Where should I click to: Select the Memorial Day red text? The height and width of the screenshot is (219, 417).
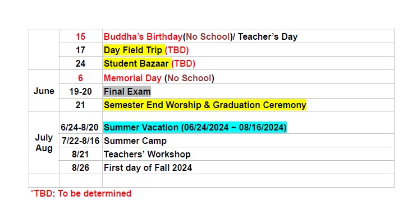pos(132,78)
